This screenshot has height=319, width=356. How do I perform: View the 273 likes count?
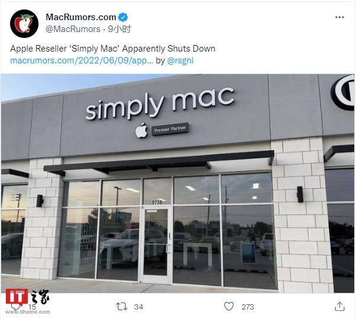(x=248, y=307)
